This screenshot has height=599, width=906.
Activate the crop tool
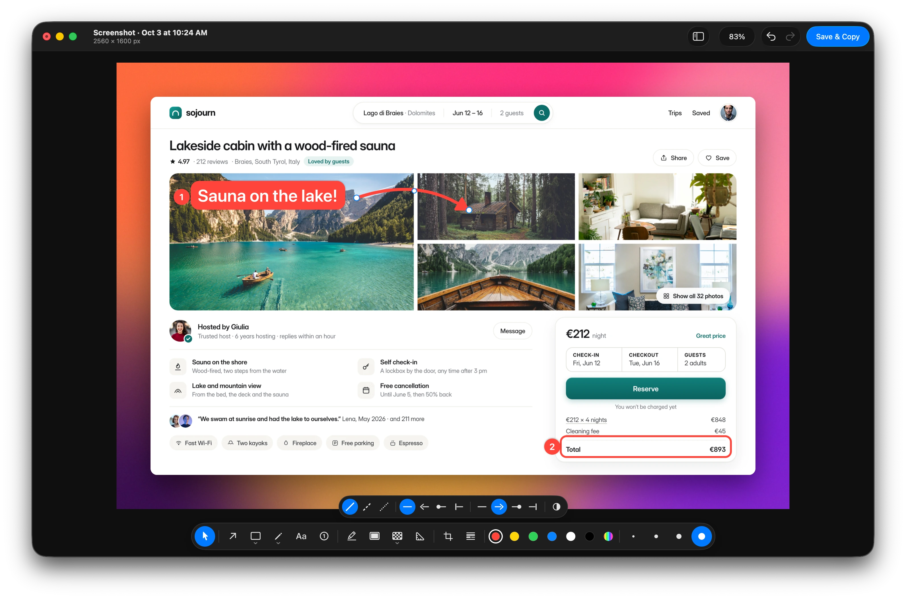click(x=448, y=536)
